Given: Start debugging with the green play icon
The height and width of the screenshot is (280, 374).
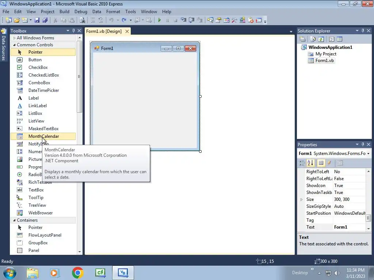Looking at the screenshot, I should click(159, 20).
